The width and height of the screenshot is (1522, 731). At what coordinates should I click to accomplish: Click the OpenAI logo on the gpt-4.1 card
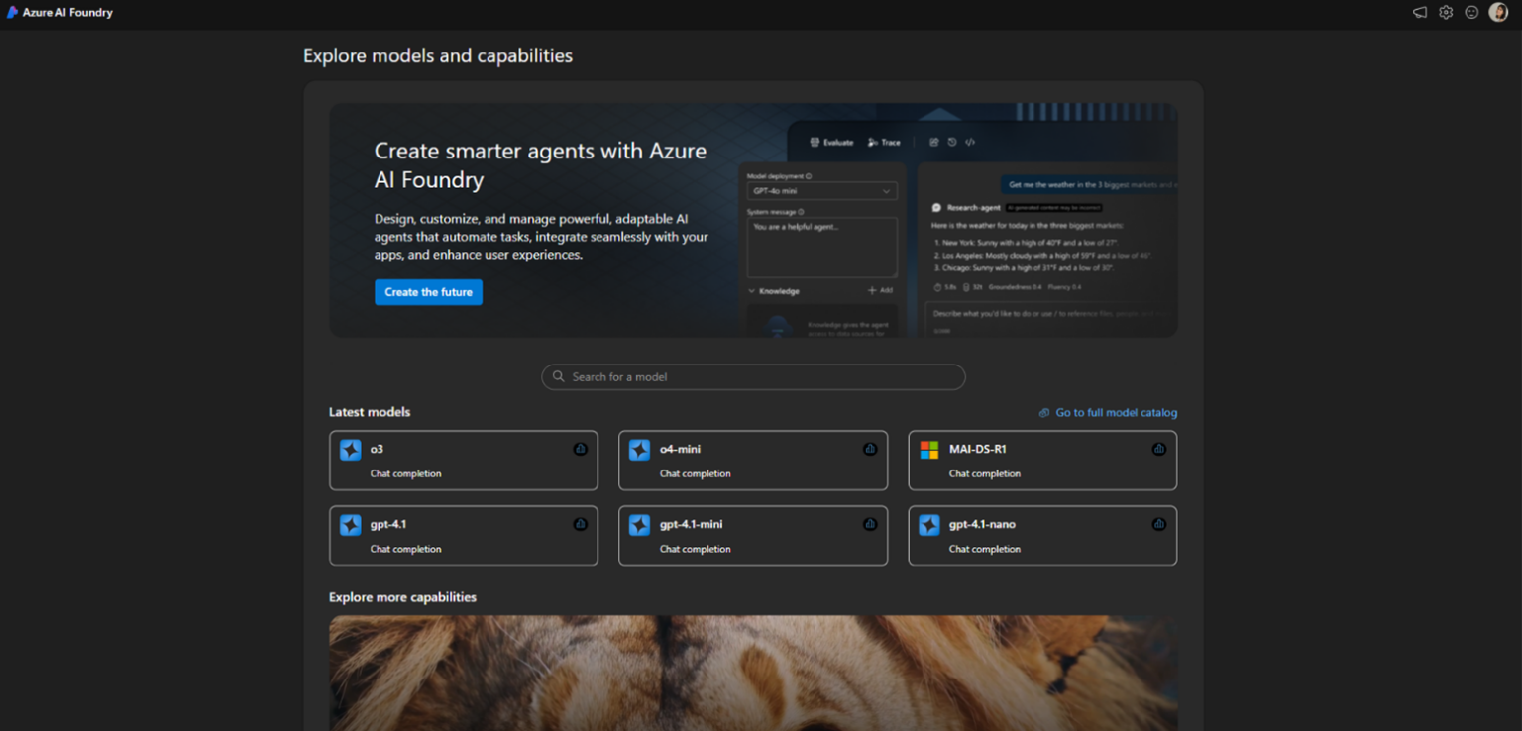click(x=349, y=524)
